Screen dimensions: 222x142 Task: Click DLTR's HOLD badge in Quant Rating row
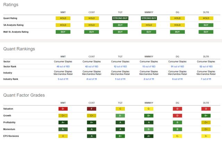[x=206, y=18]
